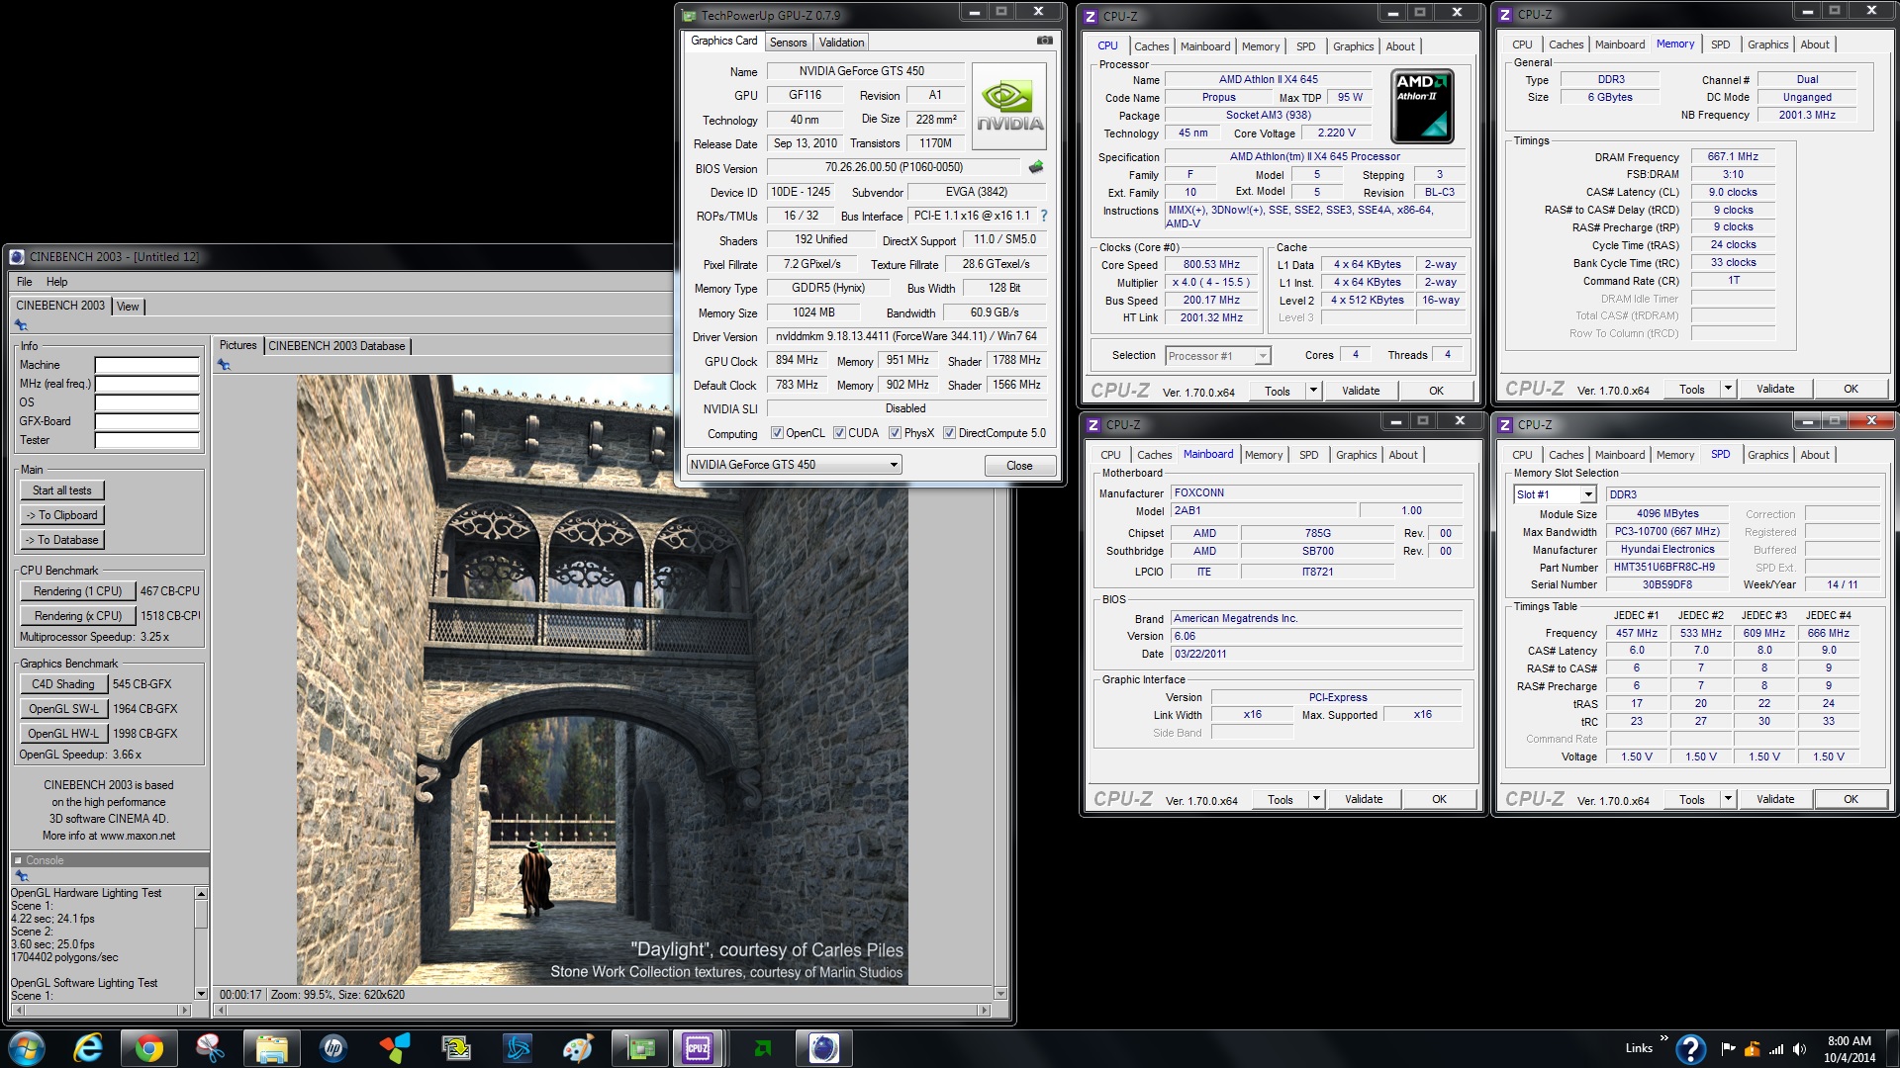Viewport: 1900px width, 1068px height.
Task: Run the Rendering (1 CPU) benchmark
Action: [x=77, y=591]
